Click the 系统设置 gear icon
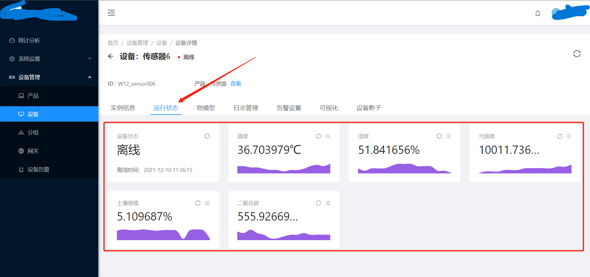This screenshot has height=277, width=590. tap(12, 59)
